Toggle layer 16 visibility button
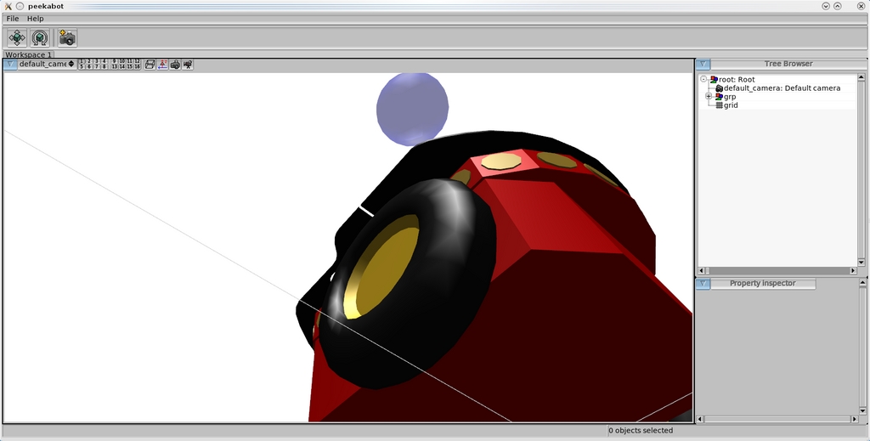This screenshot has height=441, width=870. pyautogui.click(x=137, y=66)
